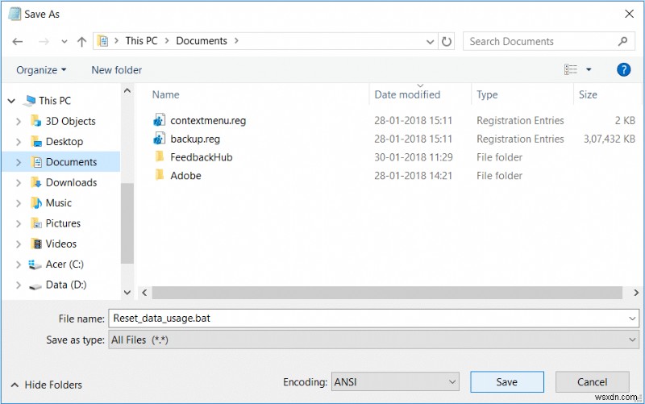
Task: Click sidebar scroll up arrow
Action: [x=127, y=90]
